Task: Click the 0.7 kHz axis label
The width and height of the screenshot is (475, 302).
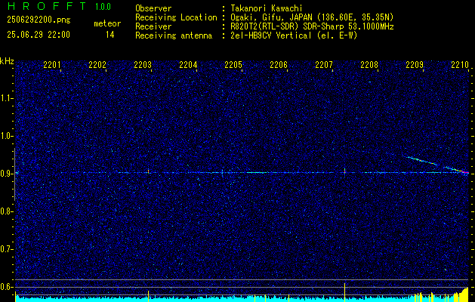Action: coord(7,249)
